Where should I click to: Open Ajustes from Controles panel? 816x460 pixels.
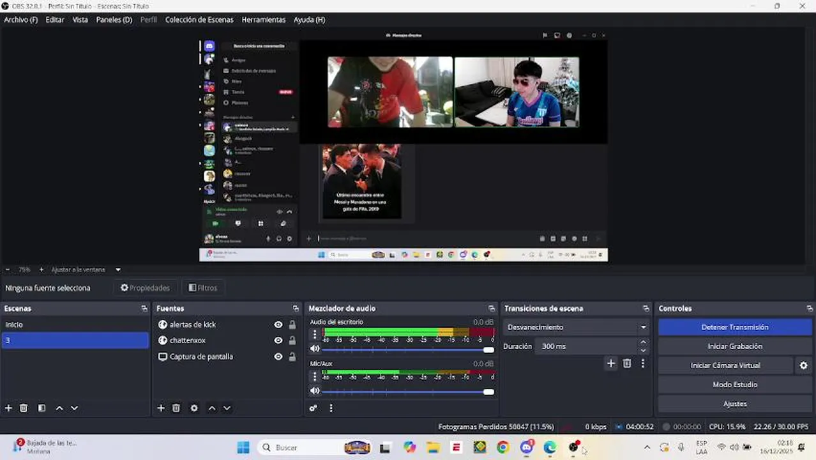734,404
